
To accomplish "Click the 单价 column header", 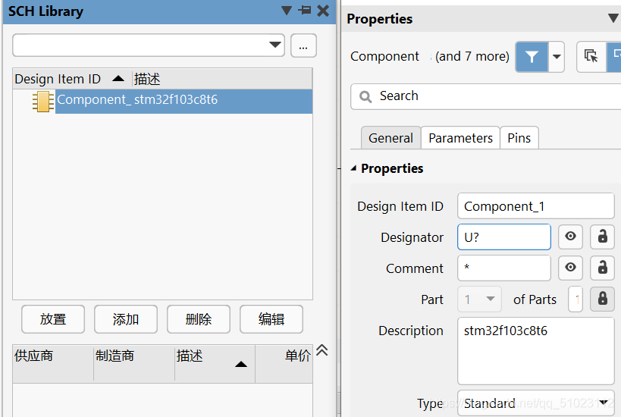I will (284, 363).
